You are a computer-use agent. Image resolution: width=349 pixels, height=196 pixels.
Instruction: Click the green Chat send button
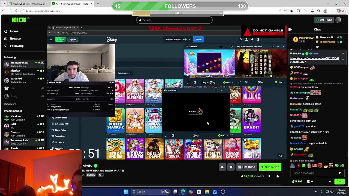(x=339, y=182)
